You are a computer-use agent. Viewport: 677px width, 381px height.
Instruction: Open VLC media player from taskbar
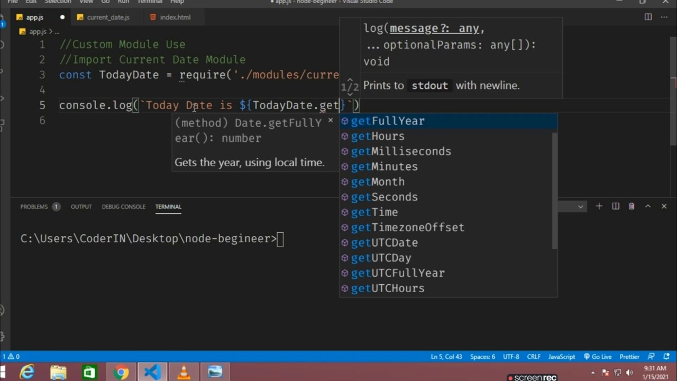184,373
